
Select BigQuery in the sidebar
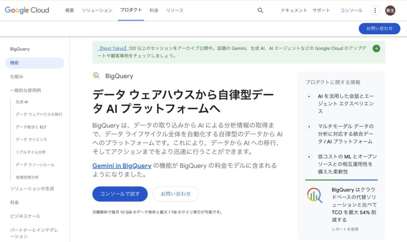(20, 49)
